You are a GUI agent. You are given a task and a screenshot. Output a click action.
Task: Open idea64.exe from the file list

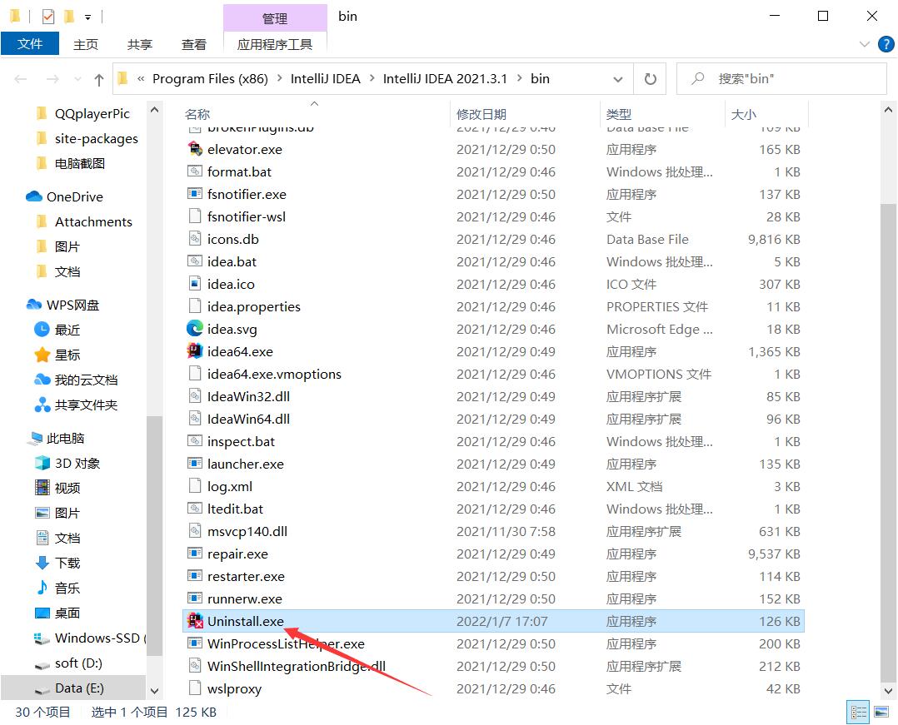[x=242, y=351]
